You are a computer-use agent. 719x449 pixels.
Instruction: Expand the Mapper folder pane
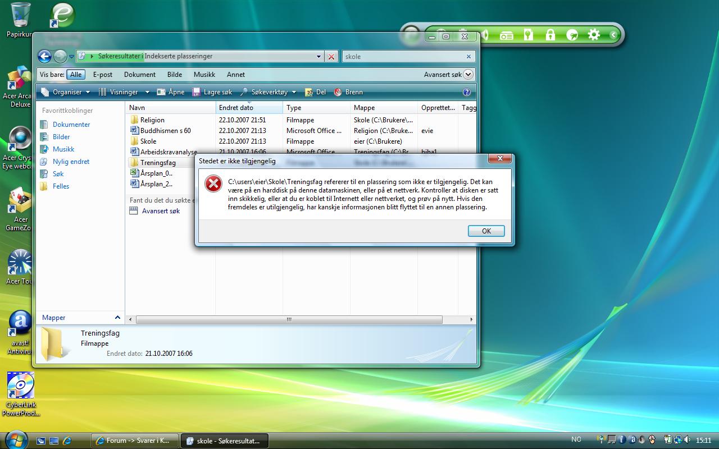coord(117,318)
